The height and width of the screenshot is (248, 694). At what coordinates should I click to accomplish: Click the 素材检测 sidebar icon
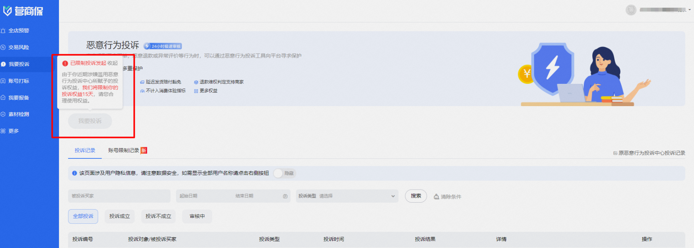coord(3,114)
